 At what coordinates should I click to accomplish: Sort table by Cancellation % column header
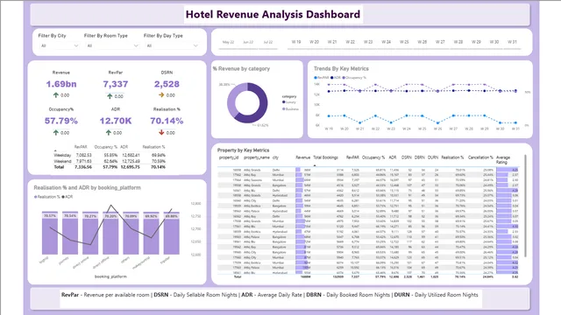pyautogui.click(x=480, y=157)
